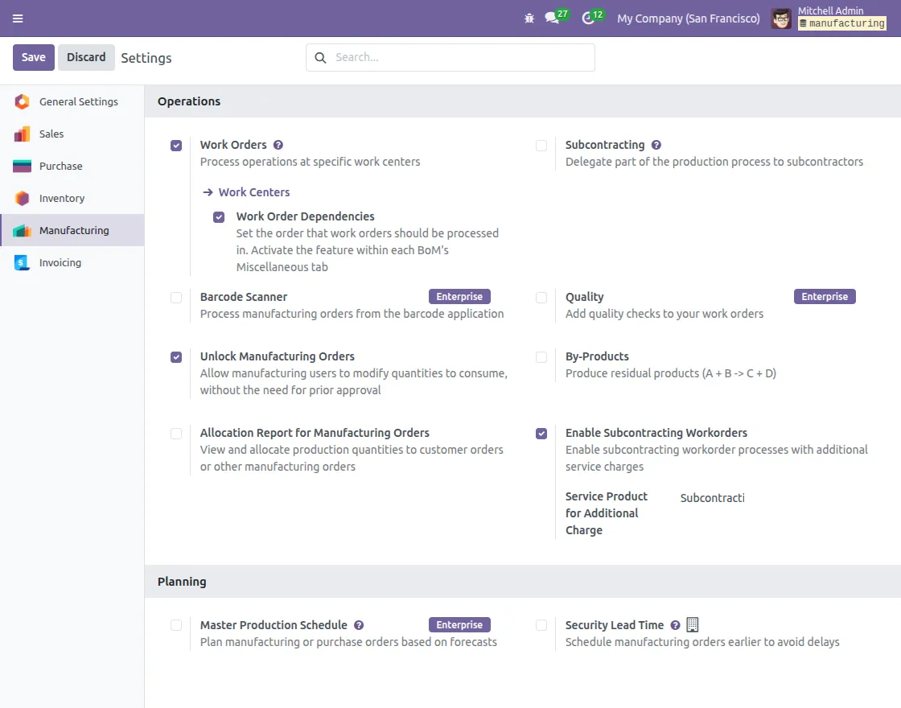Enable Quality checks for work orders
The image size is (901, 708).
pyautogui.click(x=541, y=298)
